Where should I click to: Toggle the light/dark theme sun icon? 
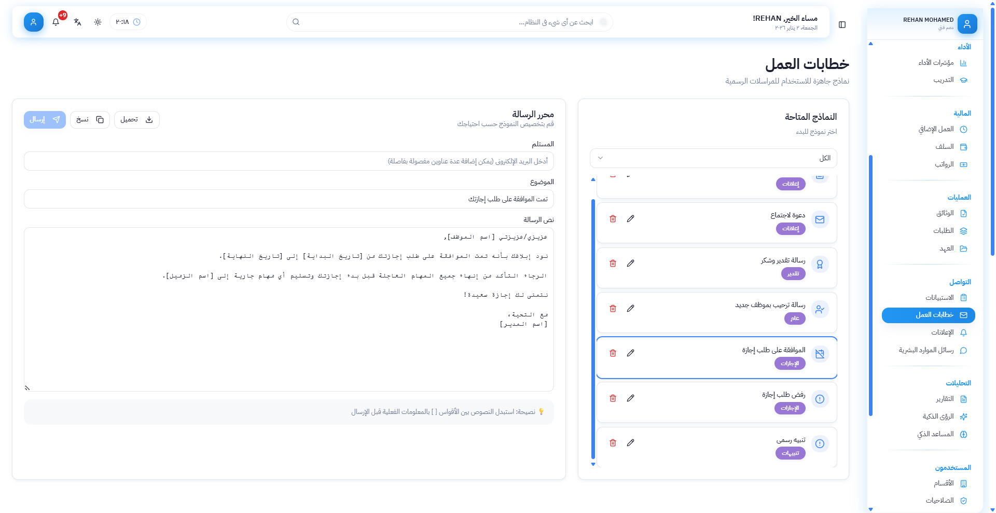pos(98,22)
